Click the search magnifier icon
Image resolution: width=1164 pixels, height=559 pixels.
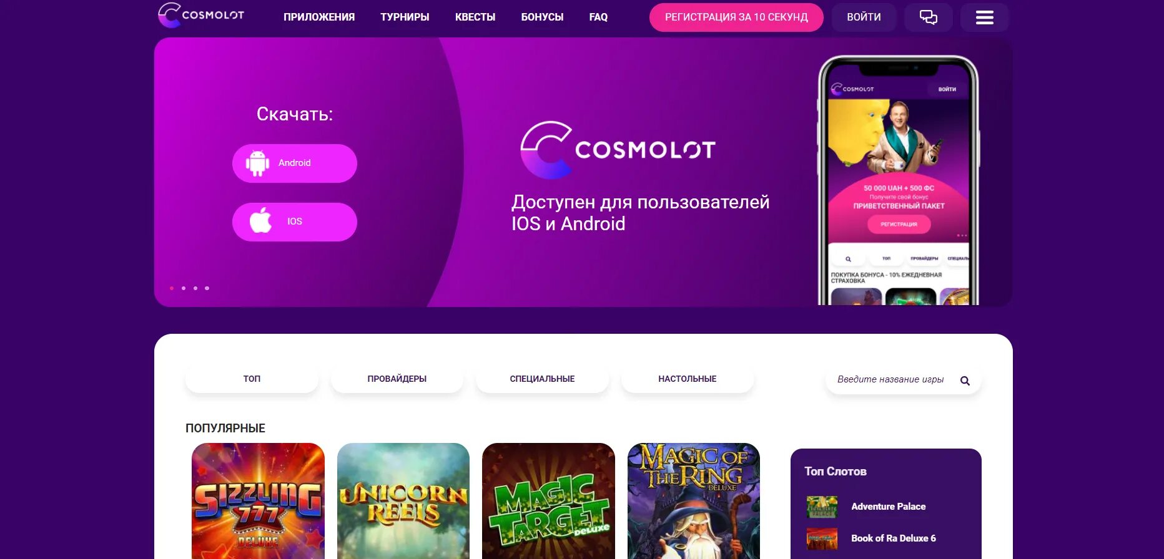pos(965,381)
